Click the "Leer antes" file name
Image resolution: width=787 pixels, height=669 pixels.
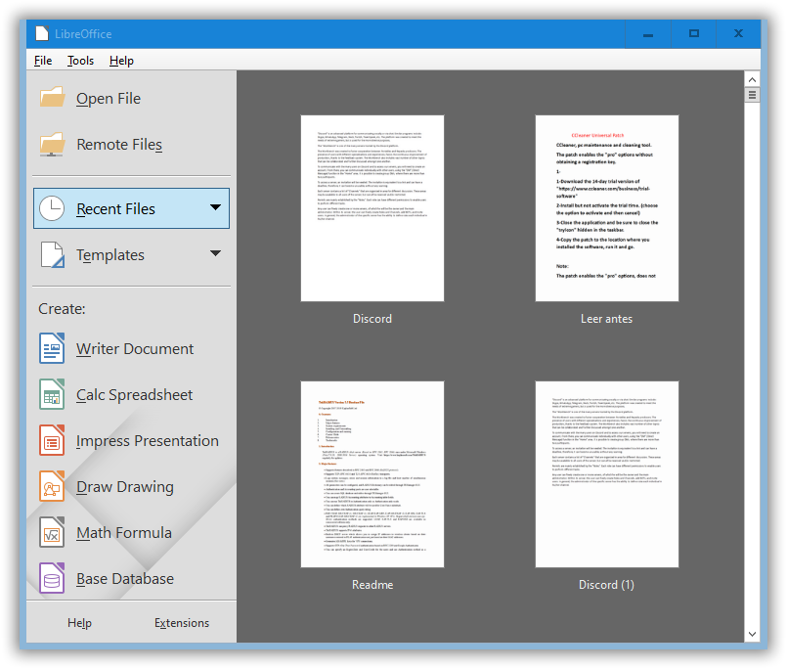click(x=606, y=319)
